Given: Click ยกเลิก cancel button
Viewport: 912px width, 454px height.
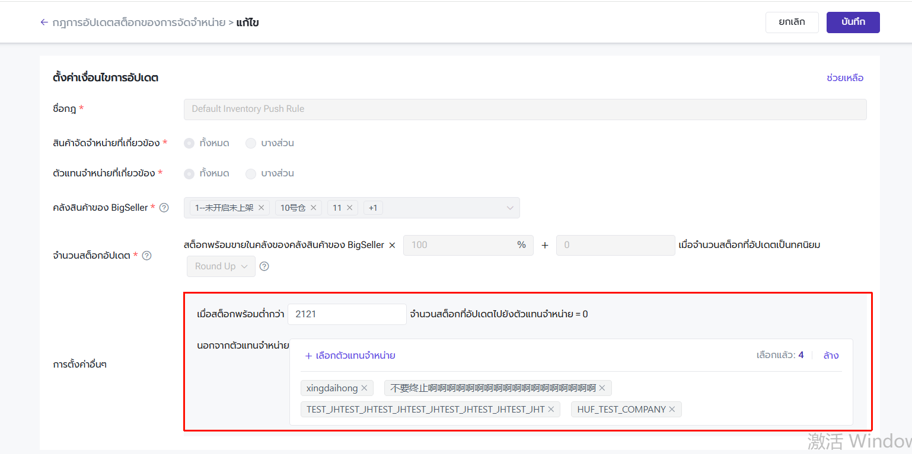Looking at the screenshot, I should click(x=792, y=22).
